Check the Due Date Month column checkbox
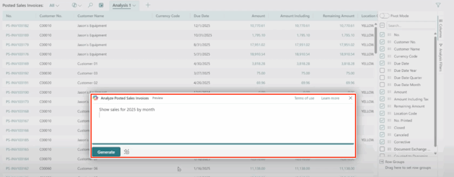The height and width of the screenshot is (177, 454). 382,85
